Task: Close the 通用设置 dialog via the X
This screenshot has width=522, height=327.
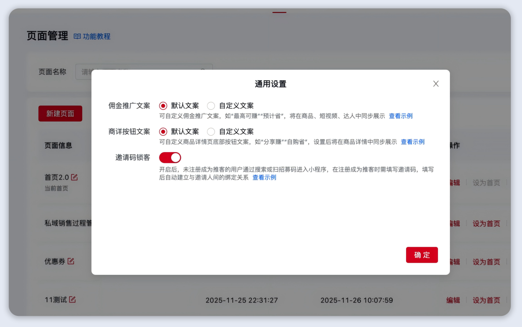Action: click(435, 83)
